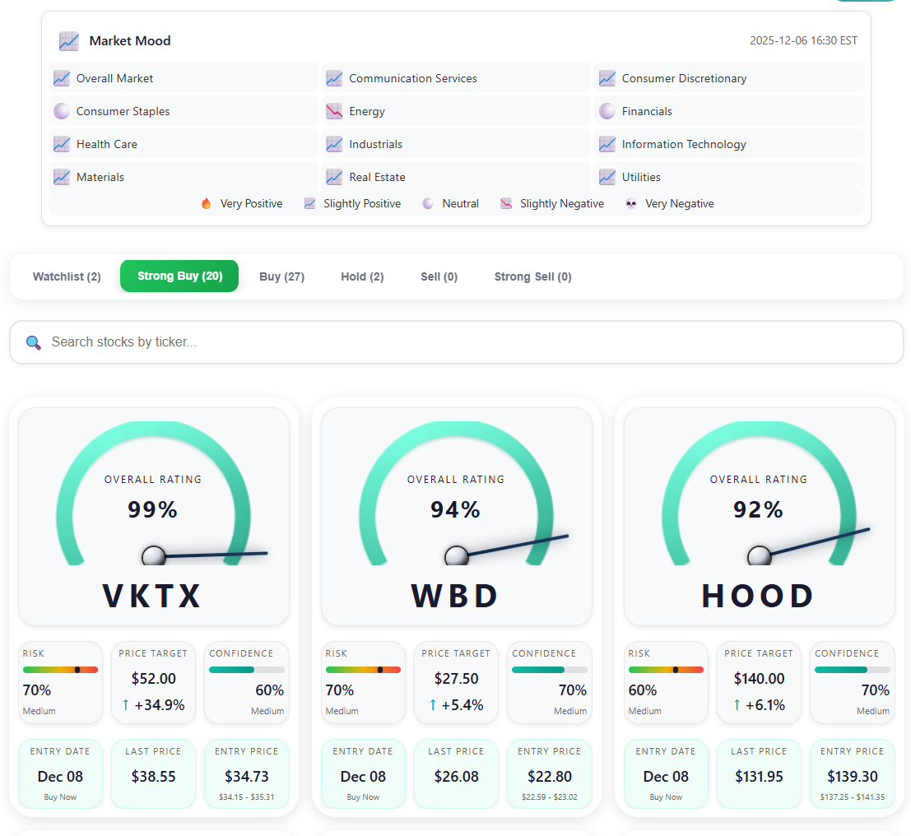Click the Energy downtrend icon

(x=334, y=111)
